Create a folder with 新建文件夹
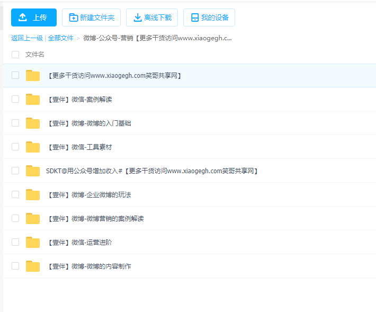The width and height of the screenshot is (376, 312). tap(92, 17)
